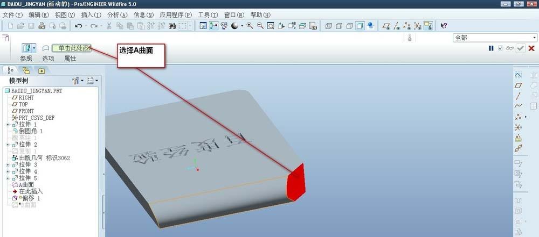Expand the 拉伸 3 tree node
539x237 pixels.
8,164
